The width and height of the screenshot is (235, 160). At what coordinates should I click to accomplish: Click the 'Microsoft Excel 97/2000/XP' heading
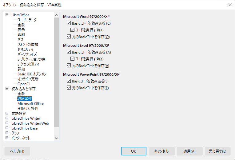click(86, 46)
